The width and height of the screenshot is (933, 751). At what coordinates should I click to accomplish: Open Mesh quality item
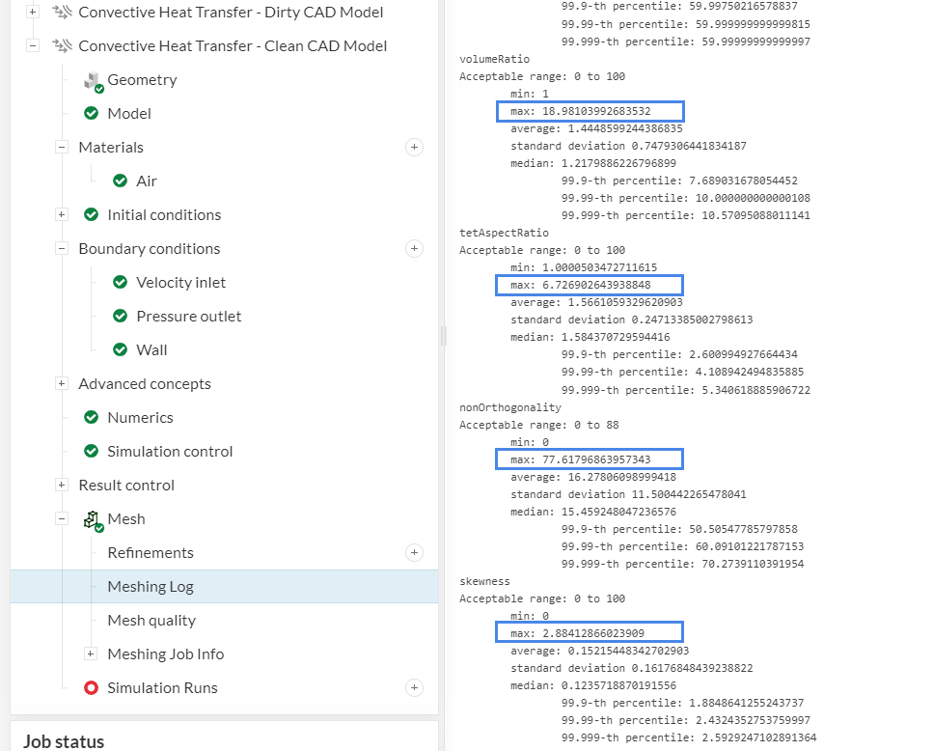151,621
